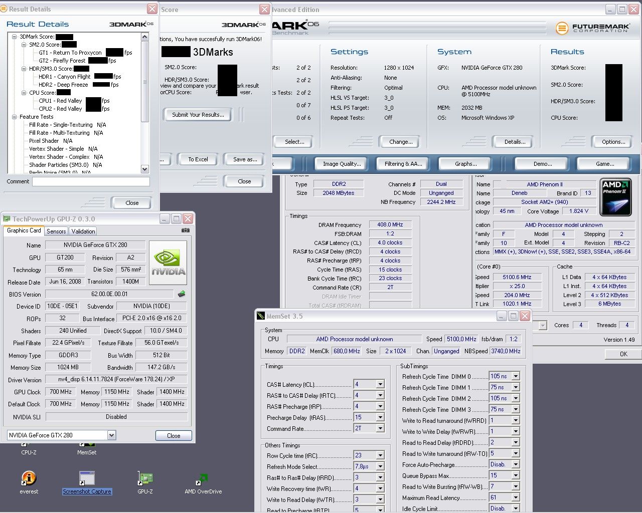Switch to the Sensors tab in GPU-Z

coord(56,231)
